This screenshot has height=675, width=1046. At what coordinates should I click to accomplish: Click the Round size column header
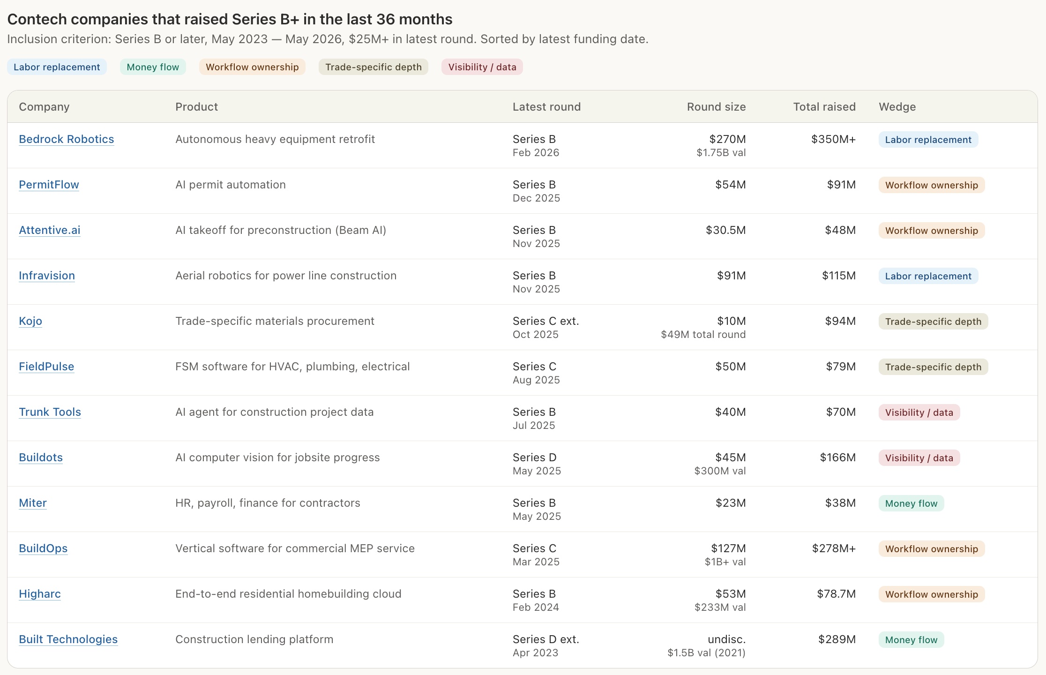click(716, 107)
